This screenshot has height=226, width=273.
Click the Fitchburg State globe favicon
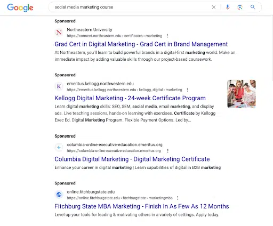[59, 195]
